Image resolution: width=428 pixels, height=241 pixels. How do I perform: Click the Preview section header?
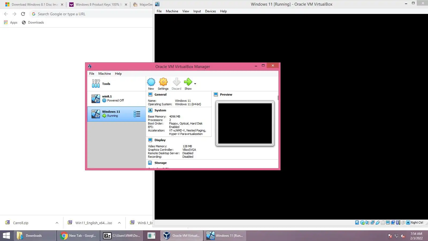226,95
